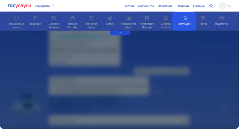Open Справки Выписки folder category
This screenshot has width=239, height=129.
tap(54, 22)
